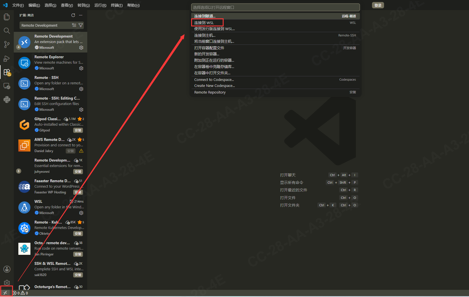
Task: Open the 文件(F) menu
Action: [18, 5]
